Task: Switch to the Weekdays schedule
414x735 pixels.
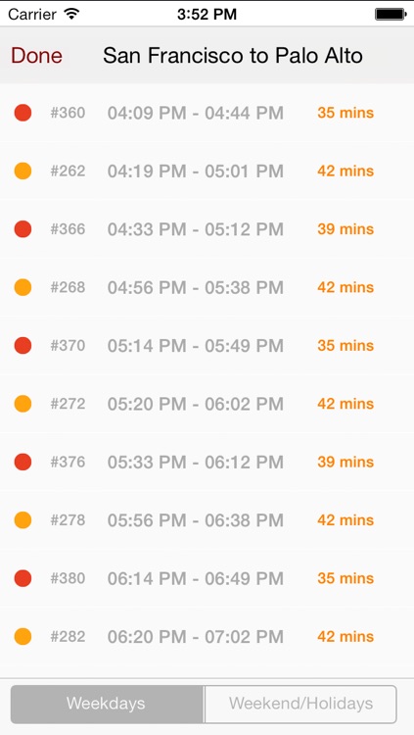Action: click(107, 704)
